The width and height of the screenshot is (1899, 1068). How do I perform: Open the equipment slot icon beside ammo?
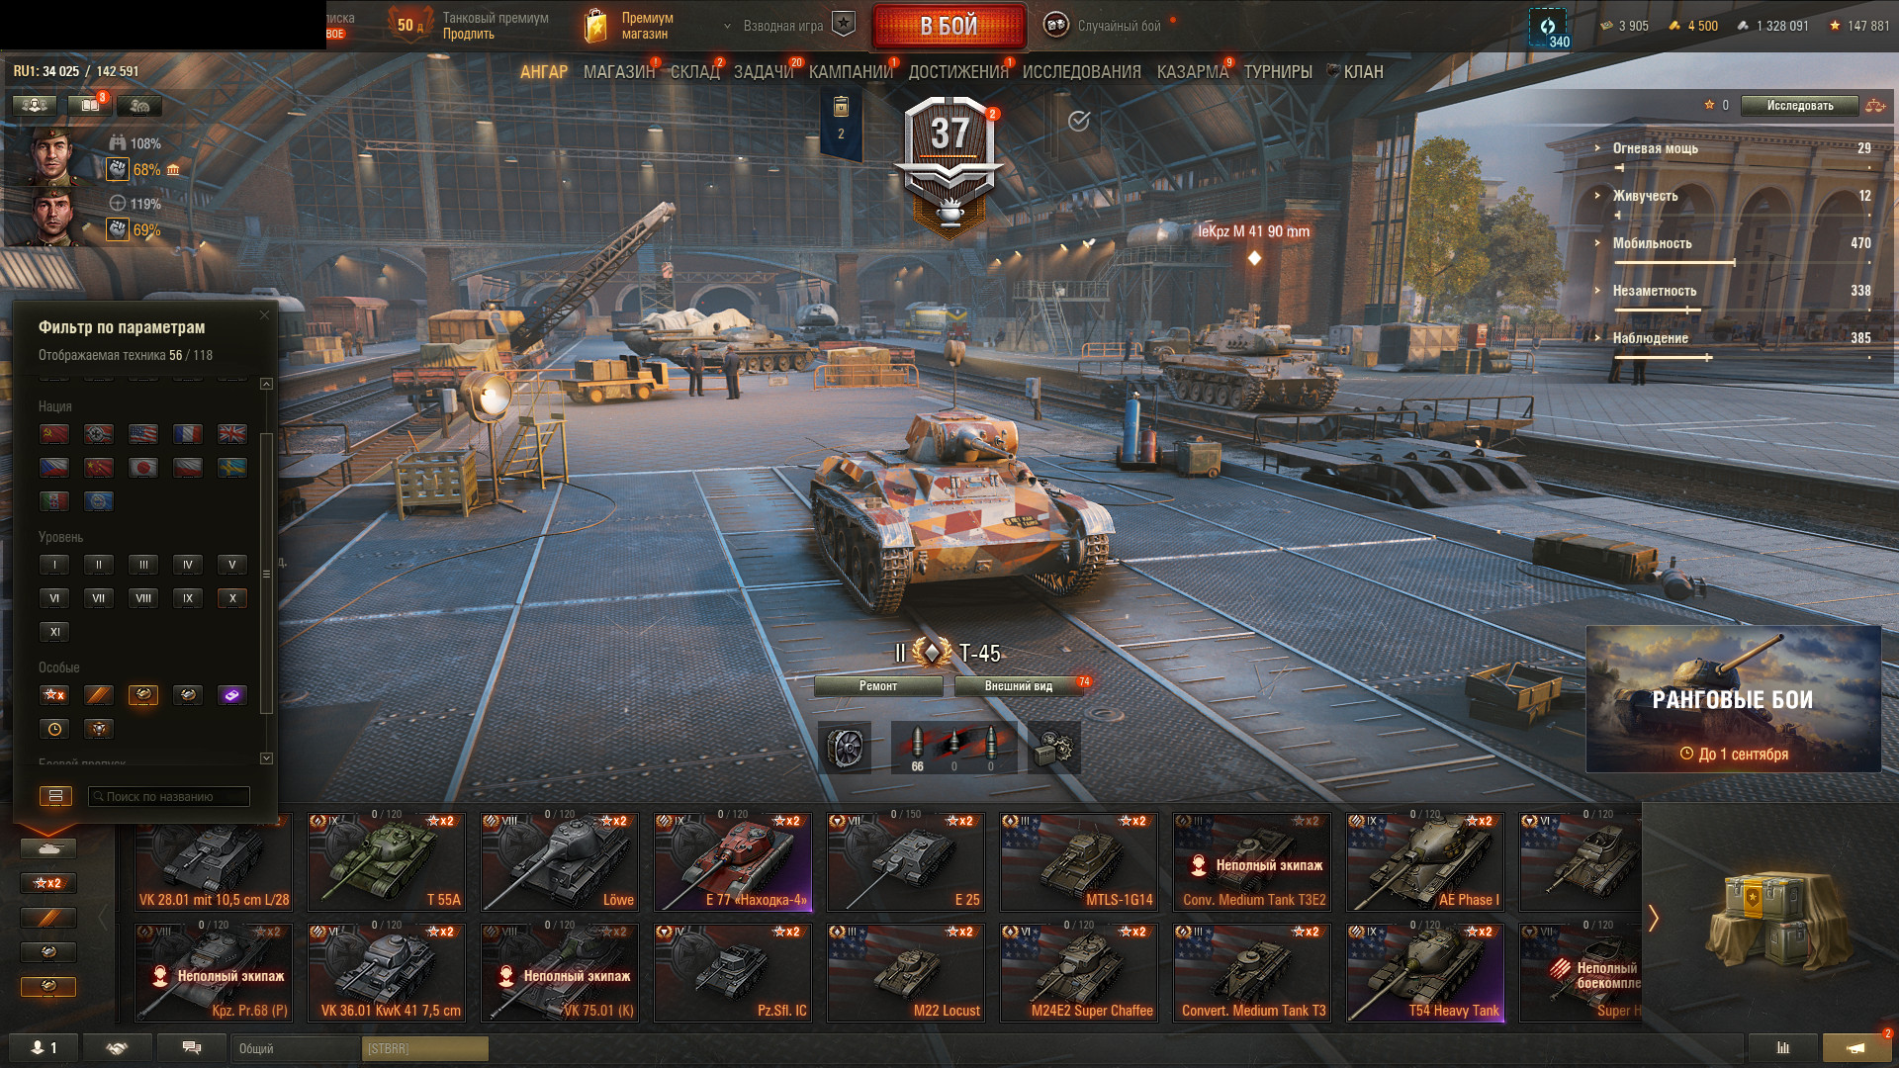[846, 747]
